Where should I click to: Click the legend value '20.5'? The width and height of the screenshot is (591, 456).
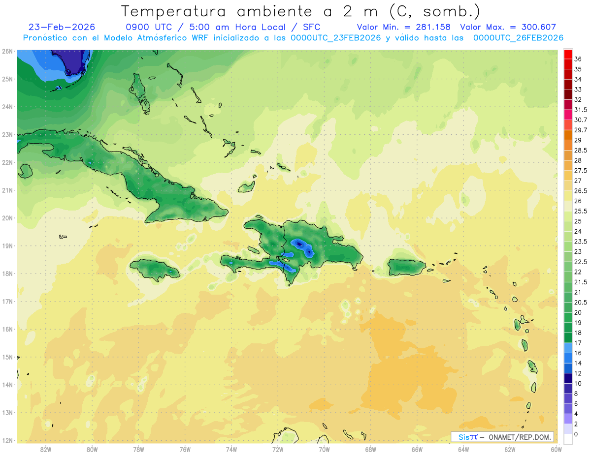click(x=581, y=302)
